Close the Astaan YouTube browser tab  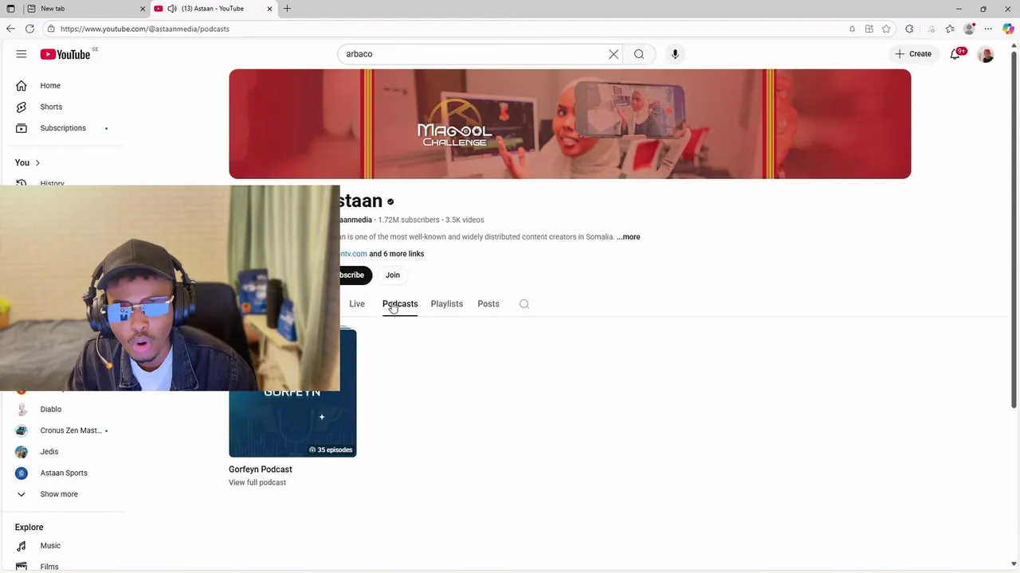click(269, 9)
